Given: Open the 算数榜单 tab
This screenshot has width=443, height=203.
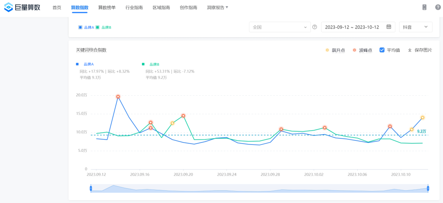Looking at the screenshot, I should point(107,8).
